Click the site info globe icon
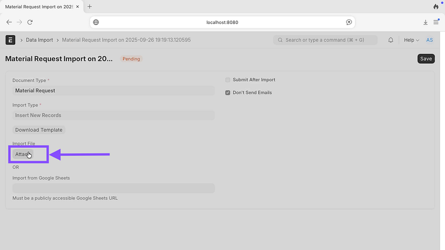Screen dimensions: 445x250 96,22
